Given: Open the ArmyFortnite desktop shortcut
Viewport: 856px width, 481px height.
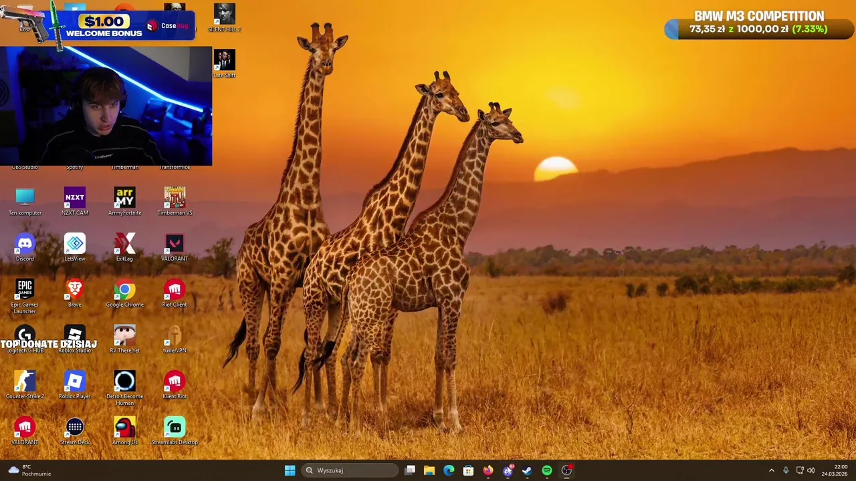Looking at the screenshot, I should tap(125, 202).
